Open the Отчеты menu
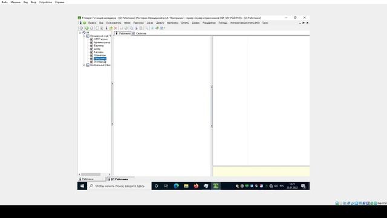Image resolution: width=387 pixels, height=218 pixels. coord(185,23)
